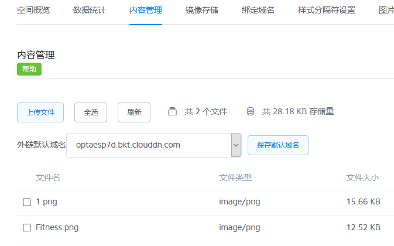Screen dimensions: 394x246
Task: Click the 外链默认域名 label
Action: pos(41,145)
